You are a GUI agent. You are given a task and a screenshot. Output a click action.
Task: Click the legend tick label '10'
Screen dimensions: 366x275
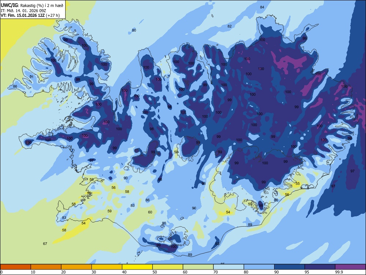(x=33, y=272)
